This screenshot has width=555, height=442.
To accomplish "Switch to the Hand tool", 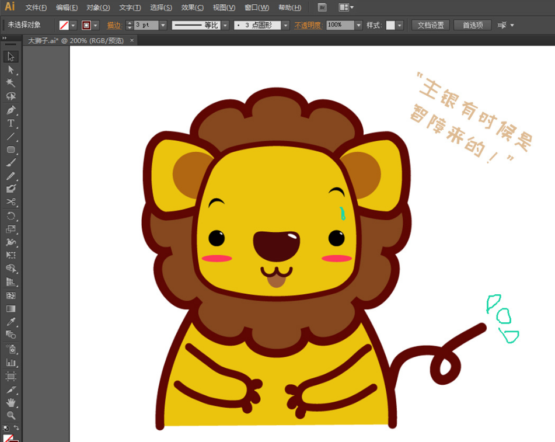I will tap(11, 402).
